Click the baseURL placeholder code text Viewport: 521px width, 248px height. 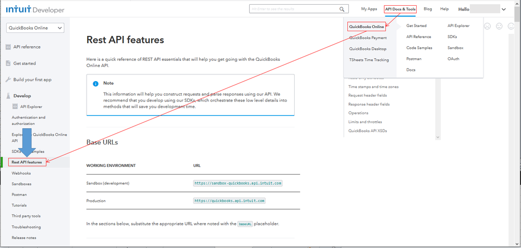click(245, 224)
